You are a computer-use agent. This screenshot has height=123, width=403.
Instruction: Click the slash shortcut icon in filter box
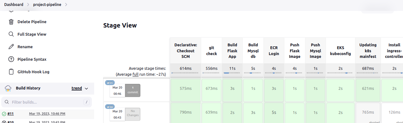pyautogui.click(x=87, y=102)
